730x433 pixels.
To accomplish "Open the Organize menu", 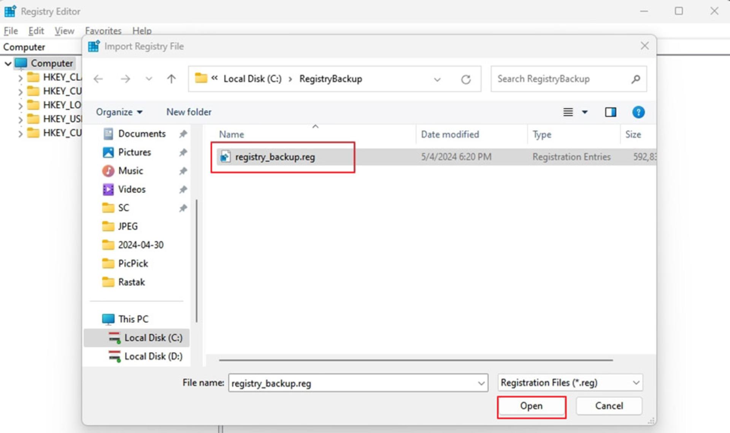I will [x=119, y=112].
